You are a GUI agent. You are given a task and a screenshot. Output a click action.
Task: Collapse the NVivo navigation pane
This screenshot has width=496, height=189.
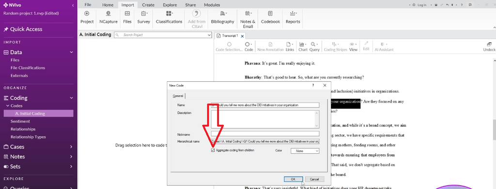click(x=73, y=5)
